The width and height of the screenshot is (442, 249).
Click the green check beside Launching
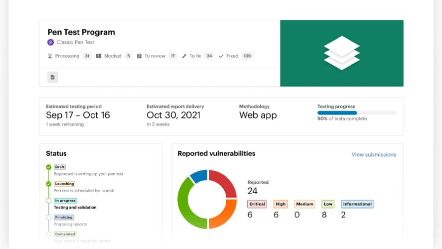(x=49, y=184)
